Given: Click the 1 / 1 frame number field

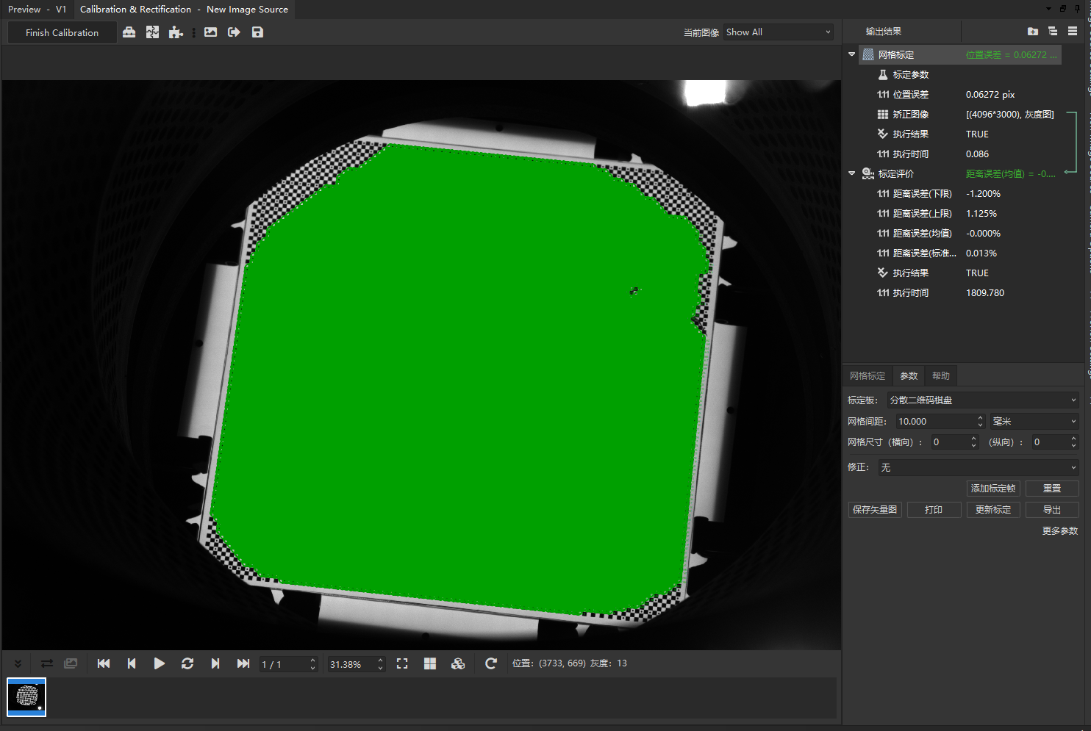Looking at the screenshot, I should coord(288,664).
